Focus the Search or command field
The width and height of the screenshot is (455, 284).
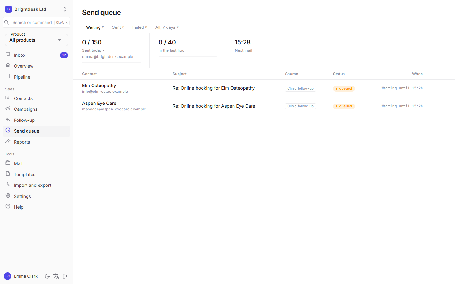(36, 22)
